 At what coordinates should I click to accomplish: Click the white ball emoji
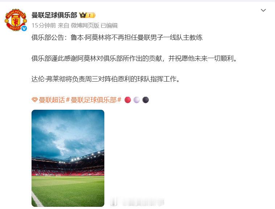137,100
